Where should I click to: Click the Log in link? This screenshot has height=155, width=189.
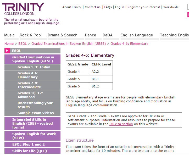[120, 7]
